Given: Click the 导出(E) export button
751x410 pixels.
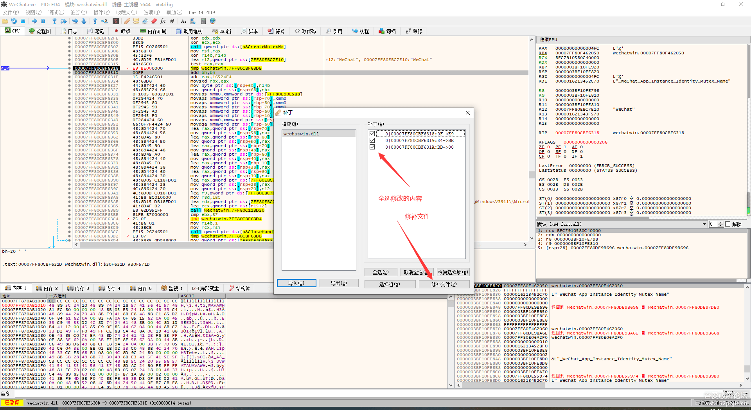Looking at the screenshot, I should click(339, 283).
